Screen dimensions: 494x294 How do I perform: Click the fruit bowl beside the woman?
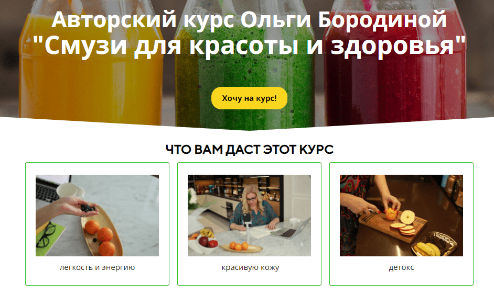click(203, 242)
